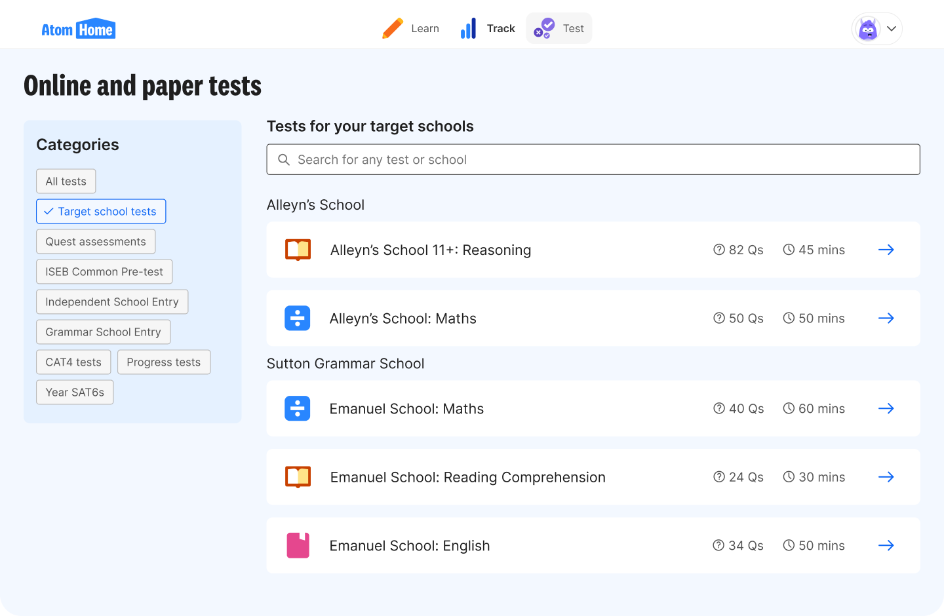
Task: Click the checkmark in Target school tests
Action: [49, 212]
